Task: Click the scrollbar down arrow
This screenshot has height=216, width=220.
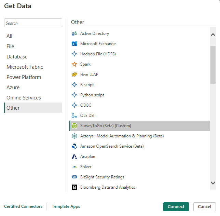Action: click(213, 183)
